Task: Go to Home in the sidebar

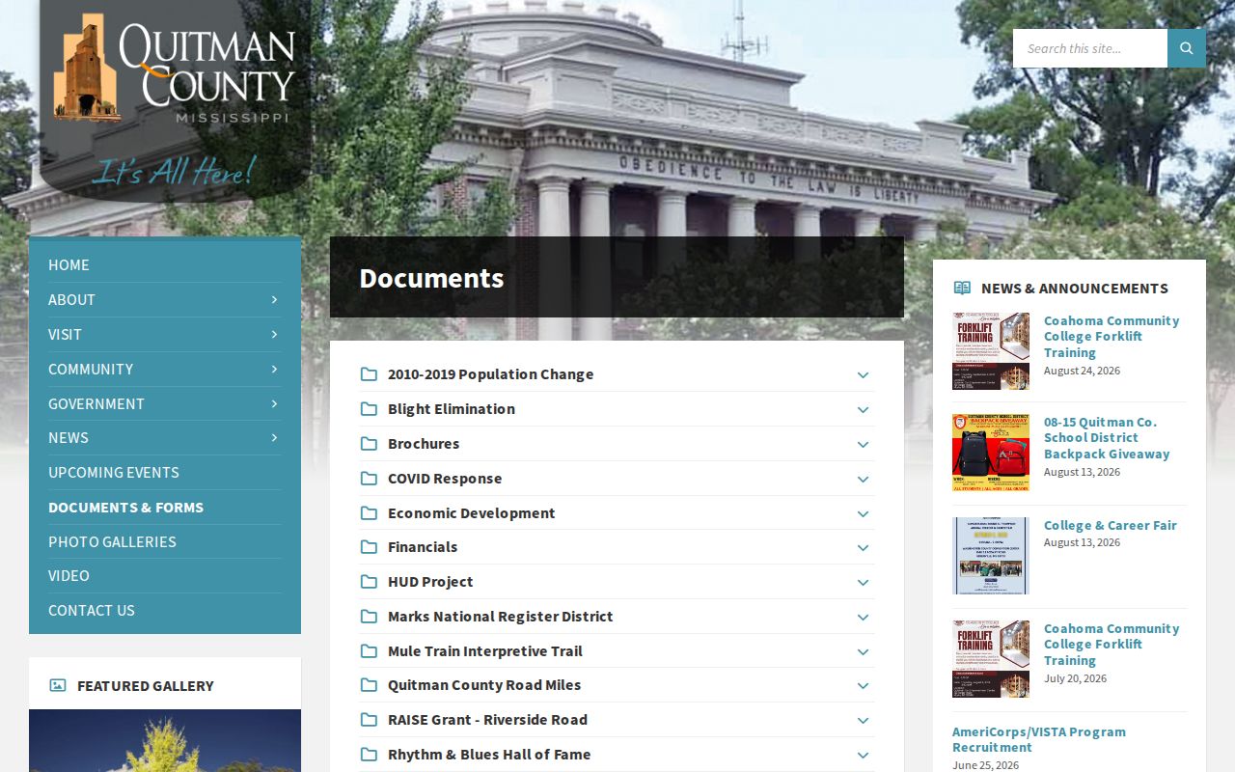Action: [69, 264]
